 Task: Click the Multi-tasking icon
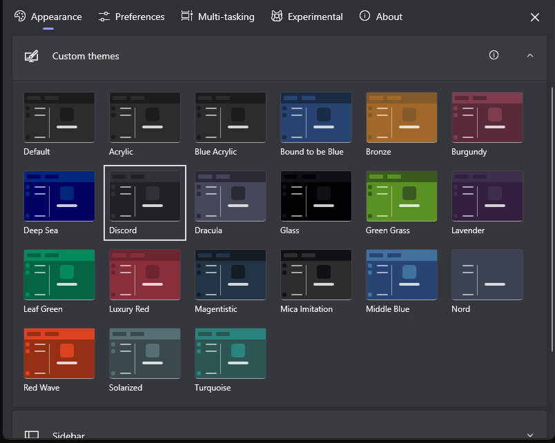187,16
